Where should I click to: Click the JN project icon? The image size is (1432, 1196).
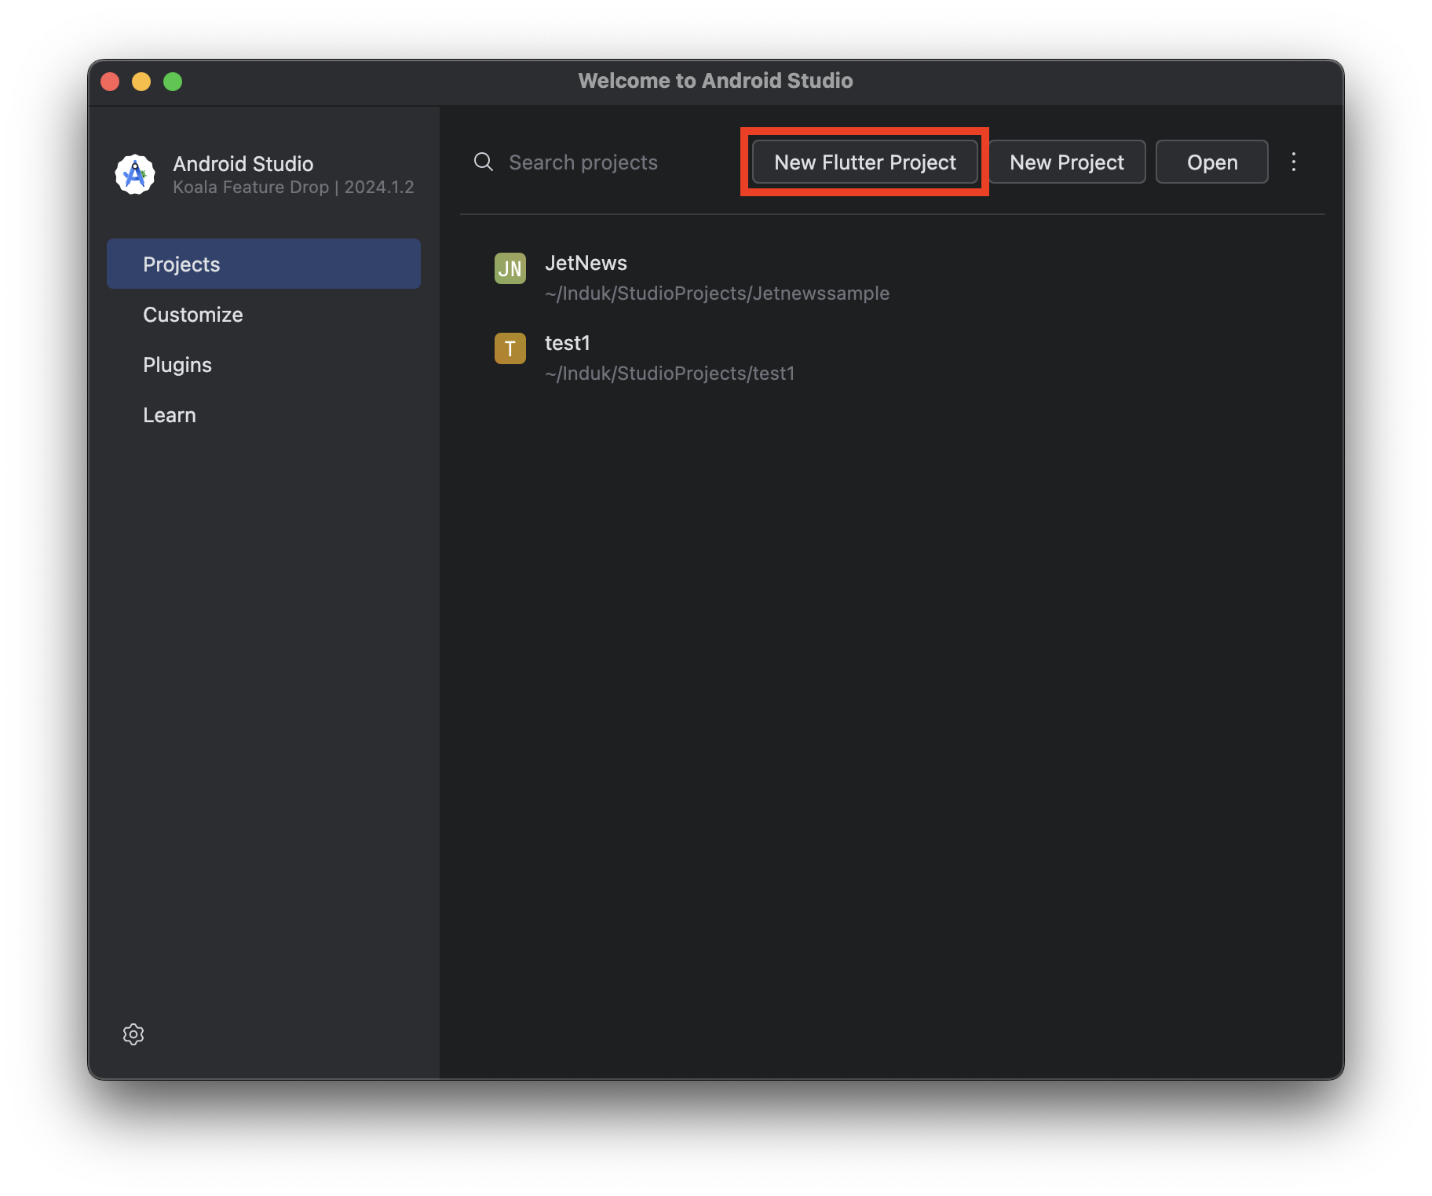coord(510,268)
